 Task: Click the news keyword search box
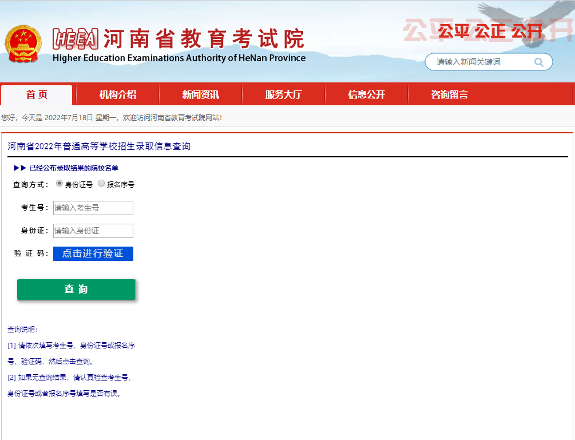pyautogui.click(x=481, y=62)
